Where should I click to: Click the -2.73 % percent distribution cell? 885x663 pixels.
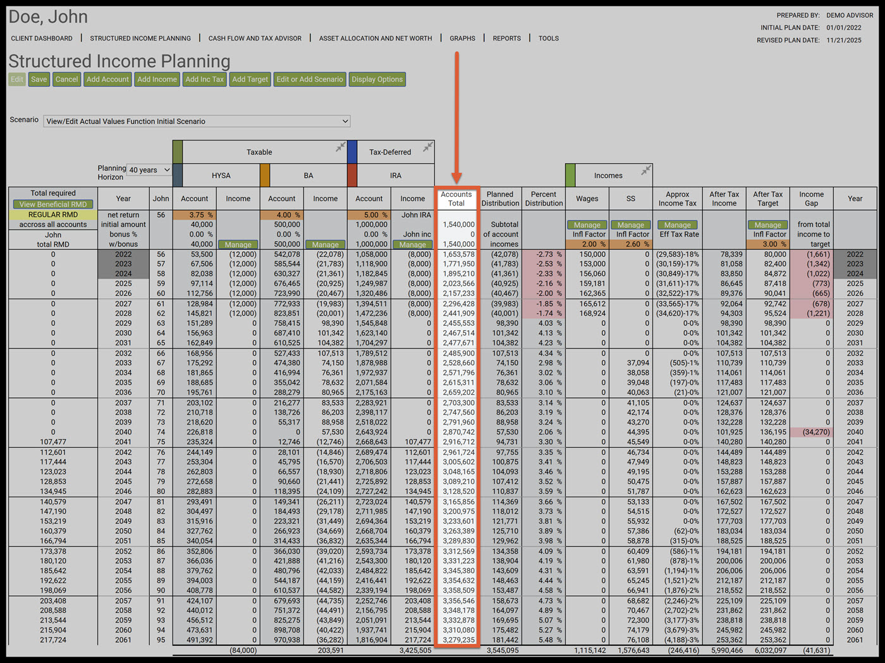point(544,254)
